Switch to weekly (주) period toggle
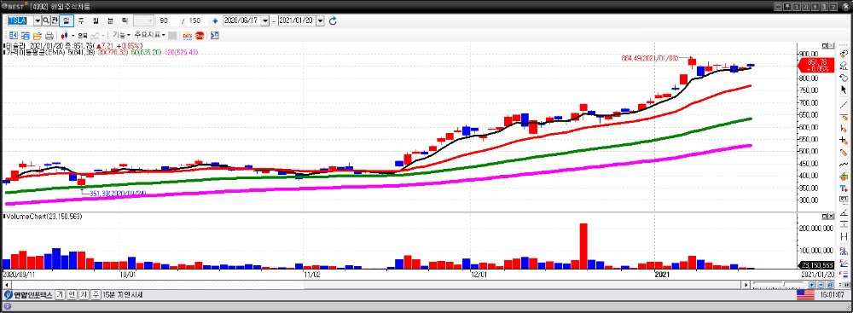This screenshot has width=853, height=313. click(x=81, y=20)
